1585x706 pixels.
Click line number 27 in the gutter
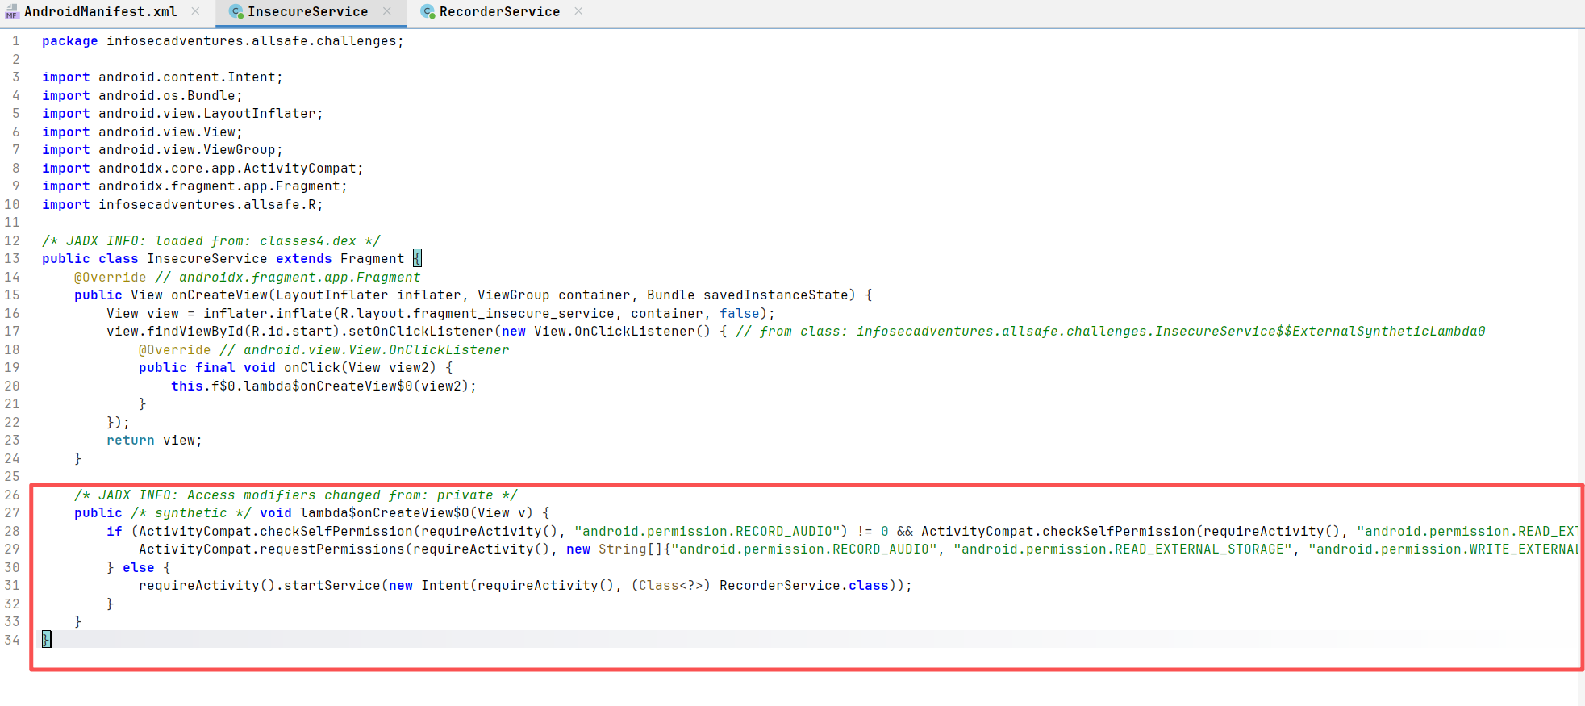[x=12, y=513]
